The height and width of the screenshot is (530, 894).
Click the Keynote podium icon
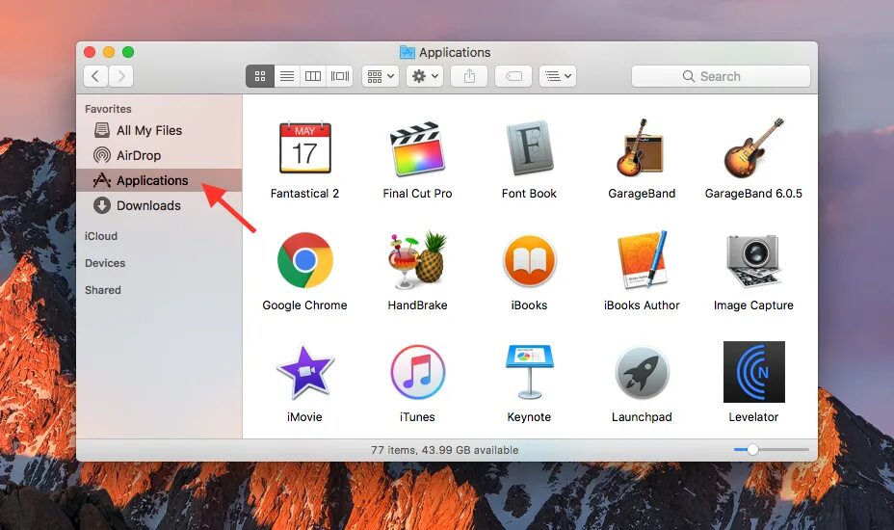coord(529,372)
